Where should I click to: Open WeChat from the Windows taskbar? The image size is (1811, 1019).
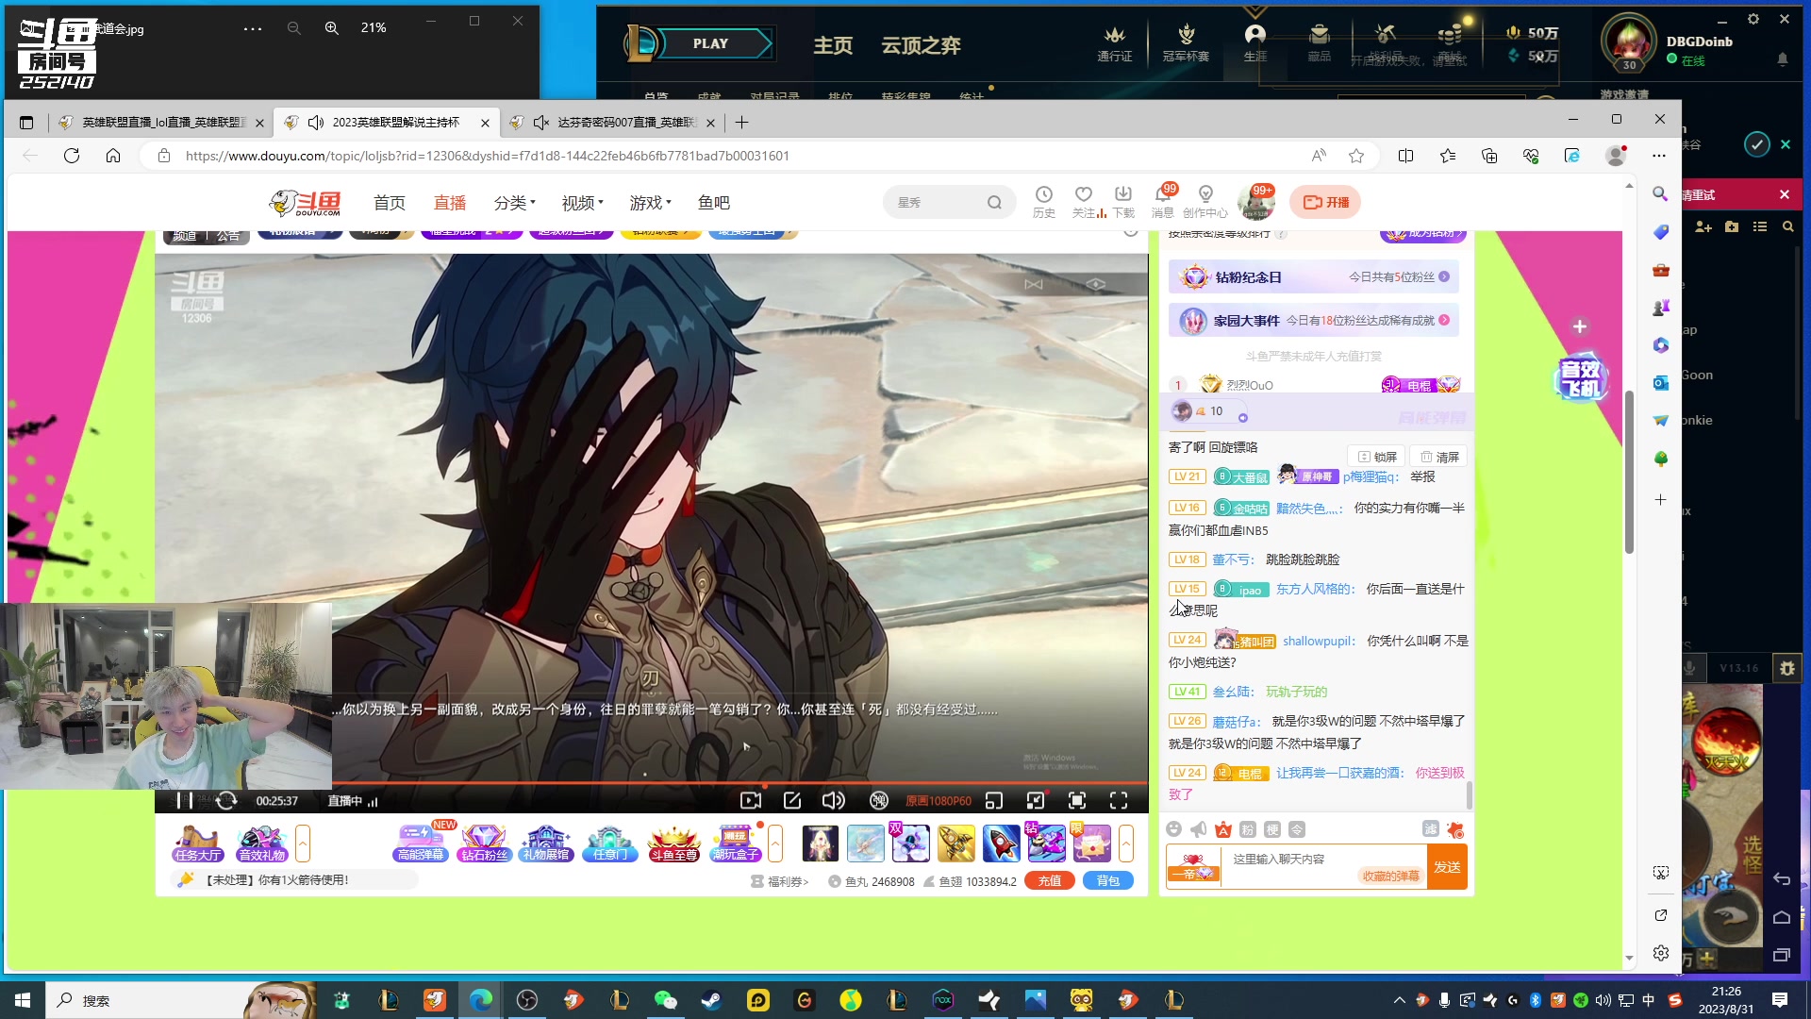666,1000
